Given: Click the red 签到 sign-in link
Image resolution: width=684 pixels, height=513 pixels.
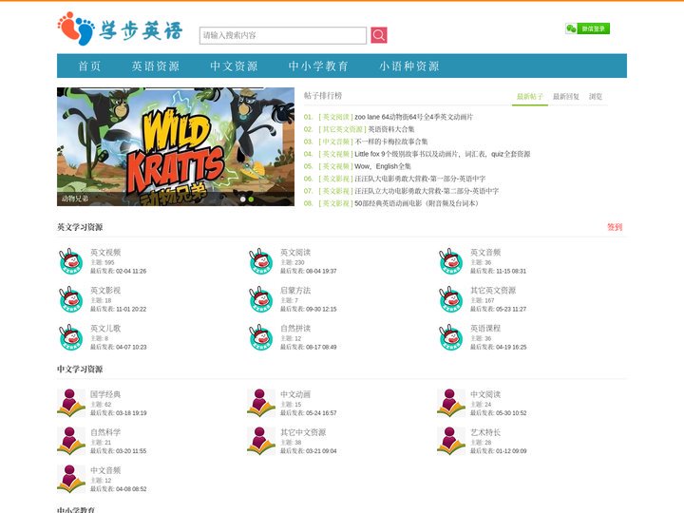Looking at the screenshot, I should (615, 227).
